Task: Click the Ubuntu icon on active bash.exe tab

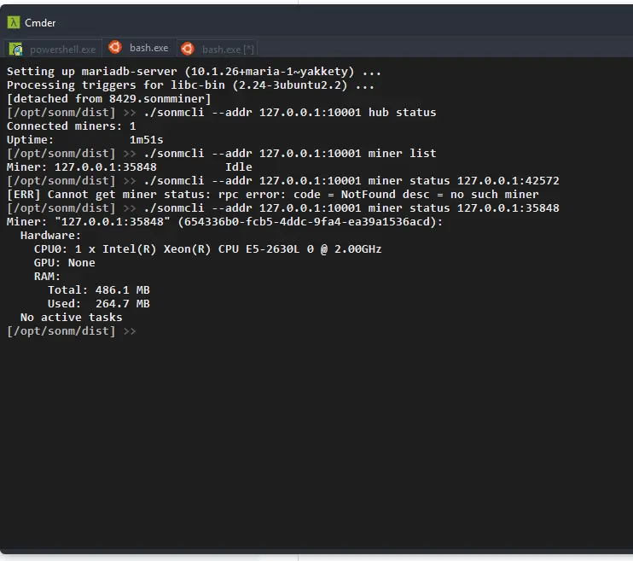Action: point(115,47)
